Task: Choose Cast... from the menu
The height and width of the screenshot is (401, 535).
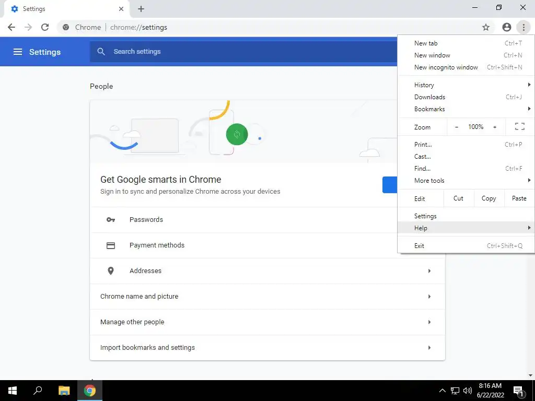Action: (466, 157)
